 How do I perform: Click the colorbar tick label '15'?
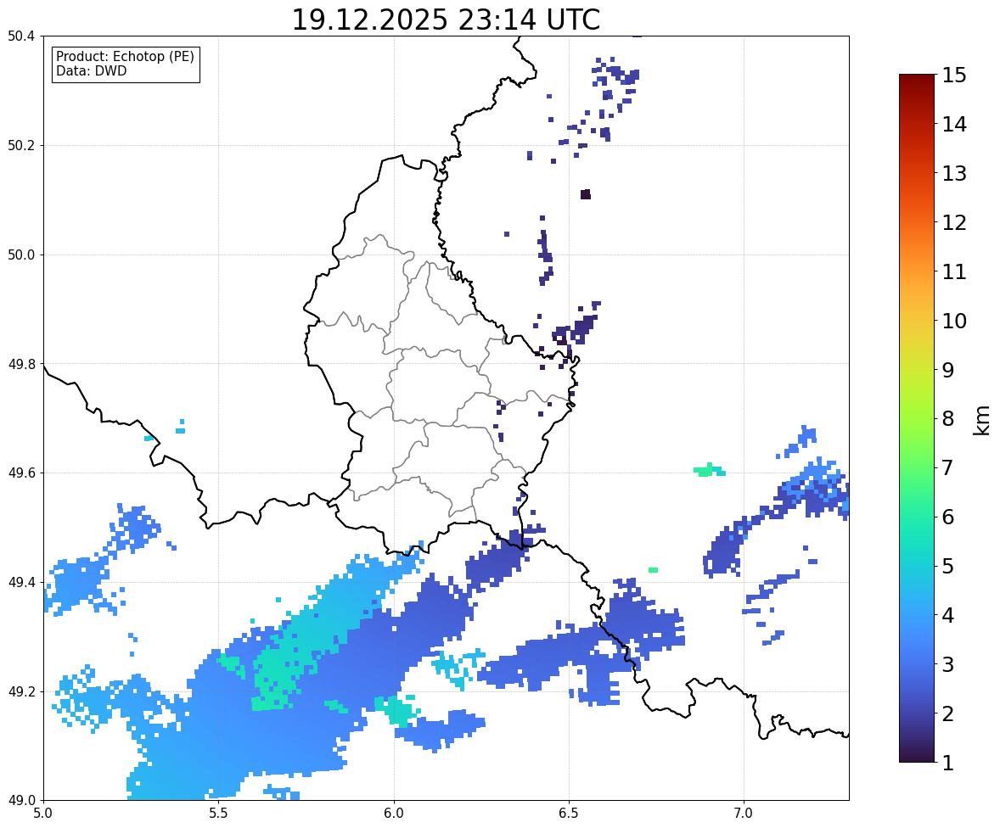[954, 76]
